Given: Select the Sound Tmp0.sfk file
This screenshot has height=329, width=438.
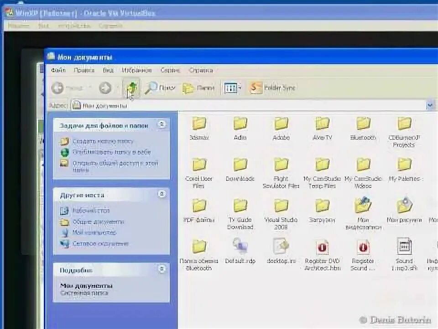Looking at the screenshot, I should pos(404,255).
